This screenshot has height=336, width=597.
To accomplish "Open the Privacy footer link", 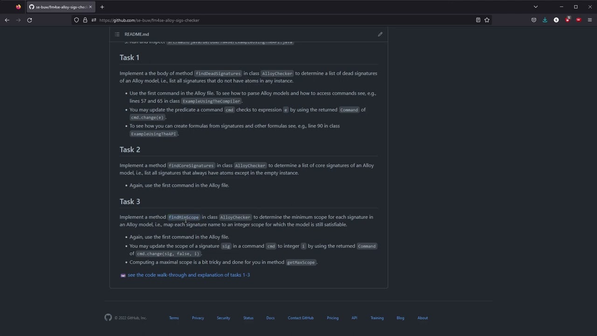I will [198, 318].
